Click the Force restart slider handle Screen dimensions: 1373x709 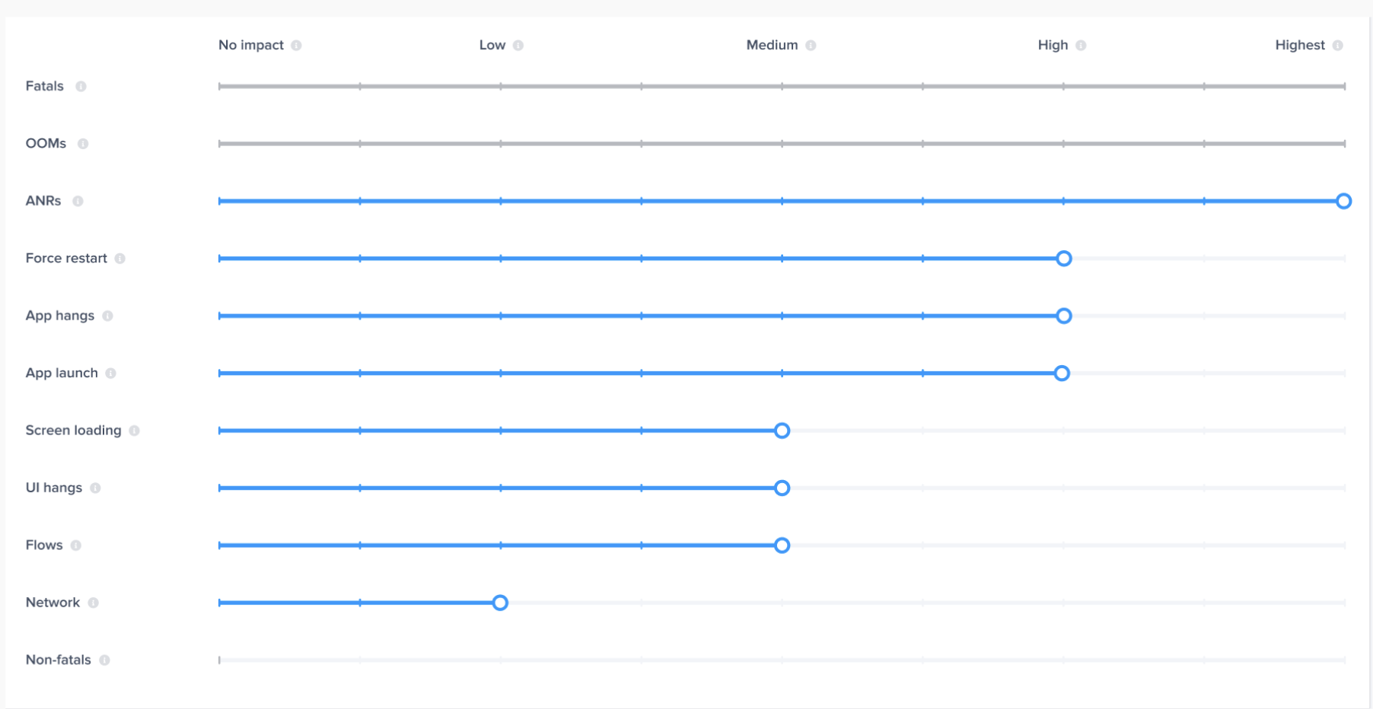(x=1064, y=259)
